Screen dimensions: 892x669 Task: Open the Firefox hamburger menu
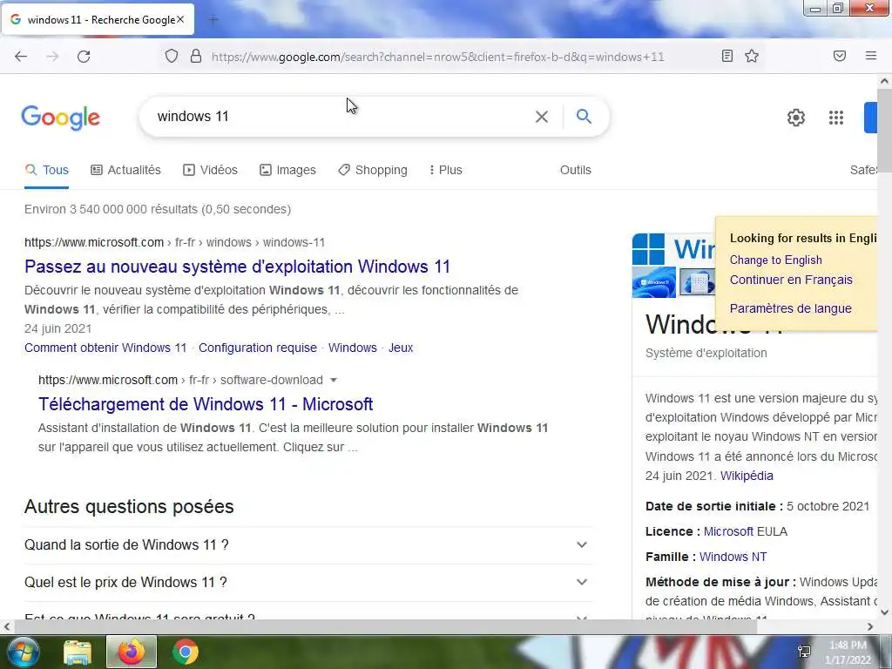click(x=871, y=56)
